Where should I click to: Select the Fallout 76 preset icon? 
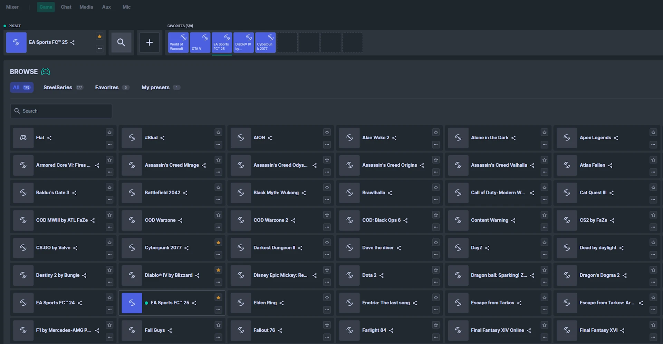click(241, 330)
